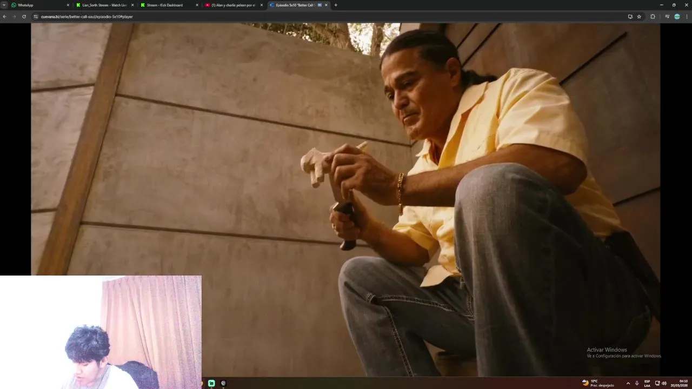Open the OBS icon in taskbar
Viewport: 692px width, 389px height.
[223, 383]
